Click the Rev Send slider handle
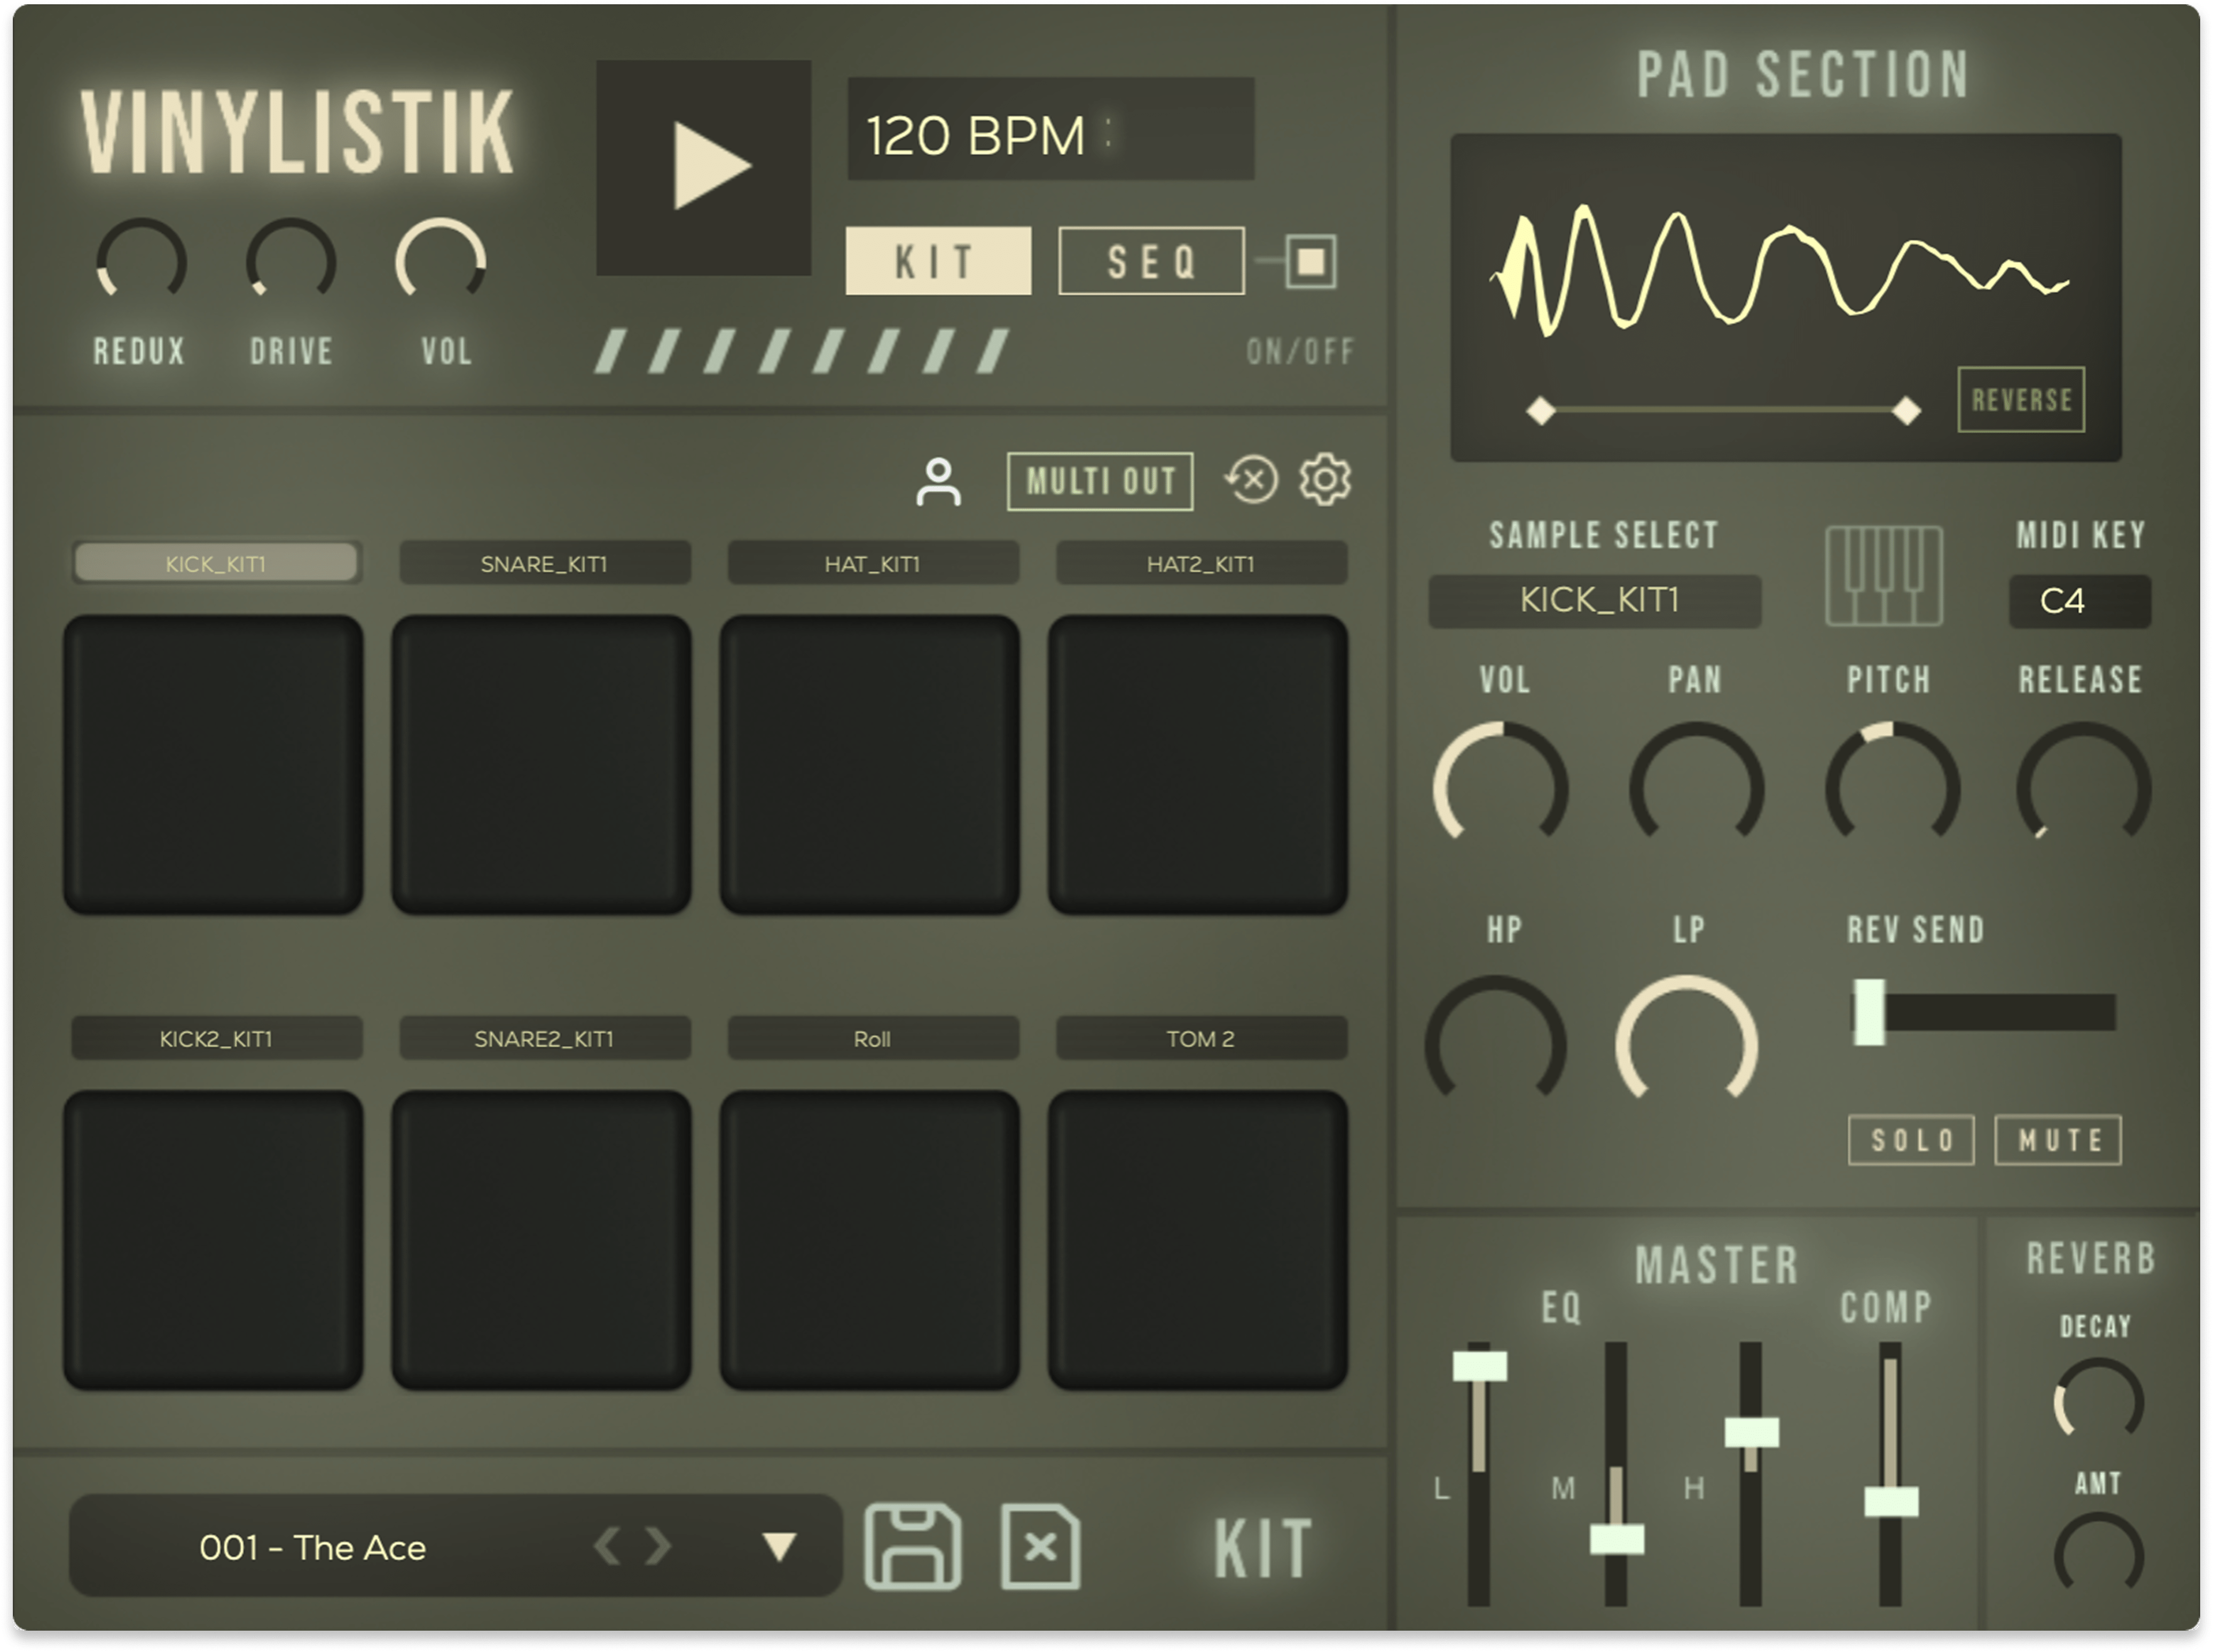 coord(1869,1012)
